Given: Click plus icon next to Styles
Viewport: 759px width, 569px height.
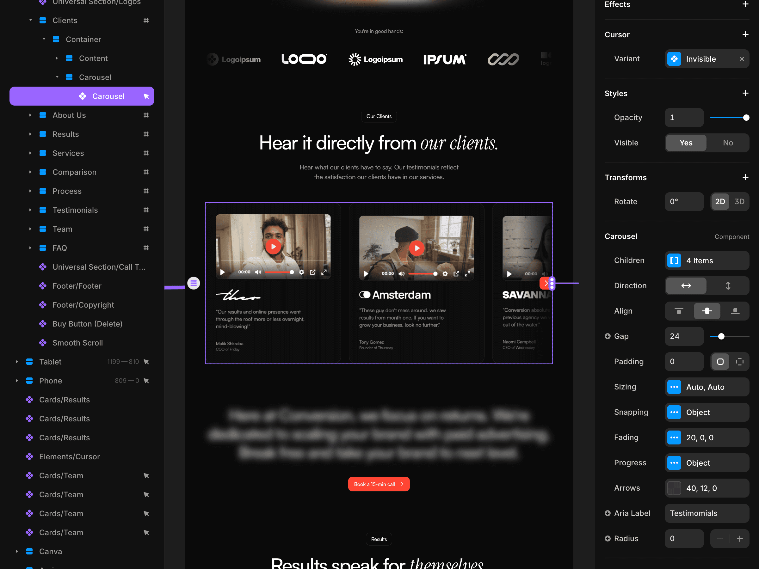Looking at the screenshot, I should [x=745, y=93].
